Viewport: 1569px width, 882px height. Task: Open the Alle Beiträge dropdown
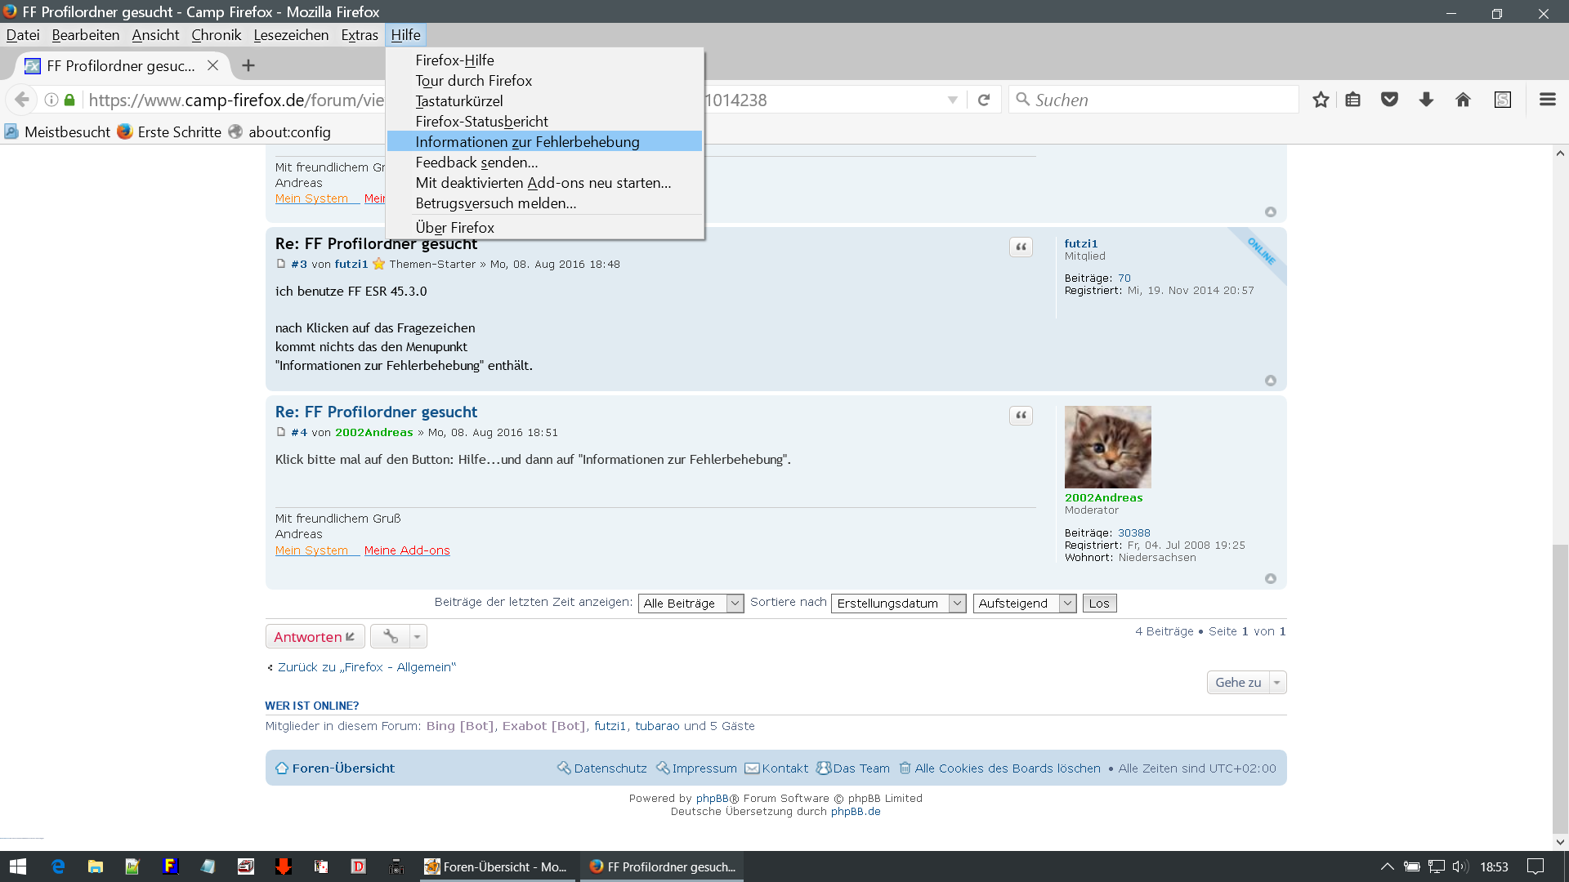pos(691,604)
